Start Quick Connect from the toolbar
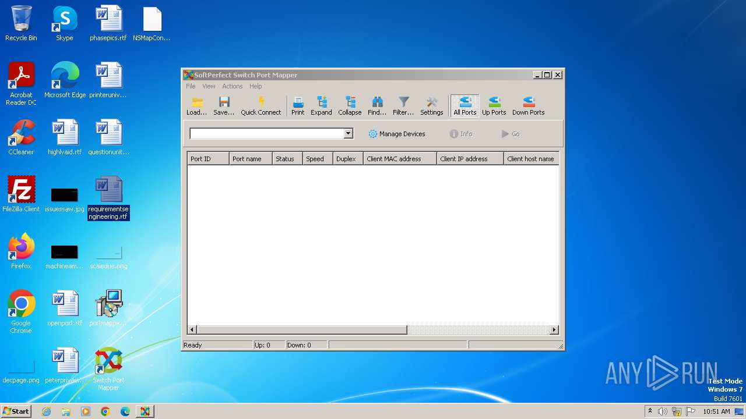 point(261,106)
